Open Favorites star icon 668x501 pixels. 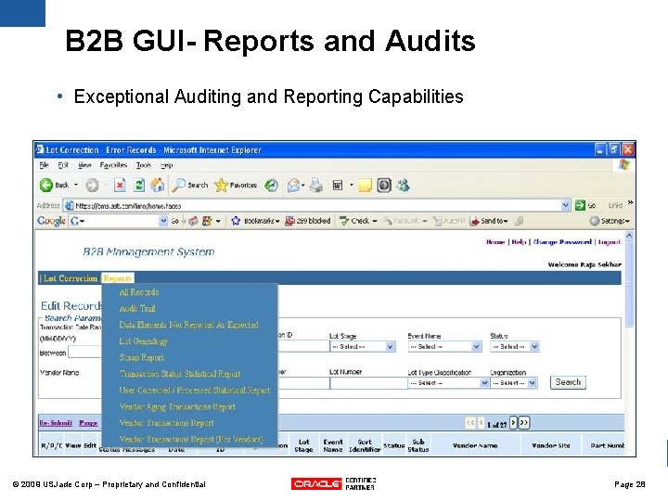[221, 185]
